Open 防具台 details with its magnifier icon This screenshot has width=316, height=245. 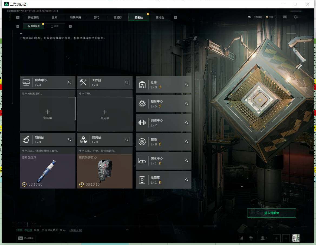(127, 140)
